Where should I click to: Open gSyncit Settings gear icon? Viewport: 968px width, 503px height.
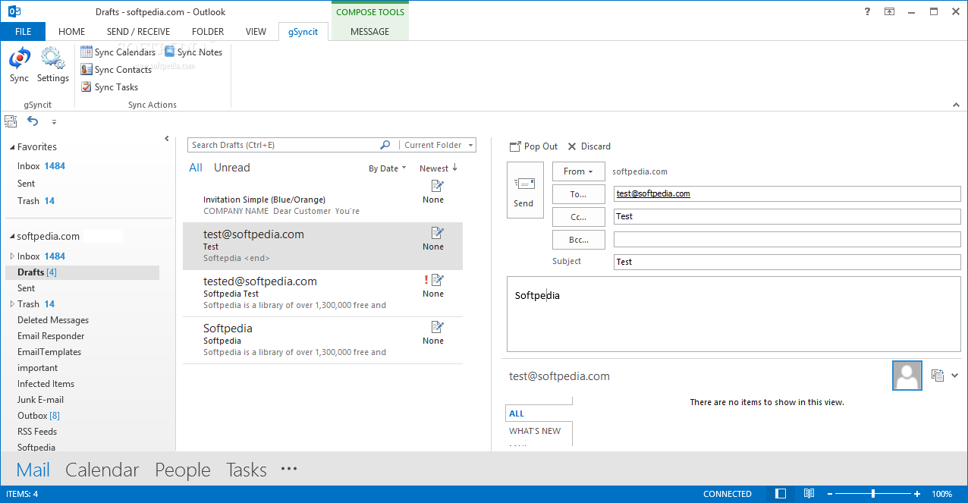point(52,58)
